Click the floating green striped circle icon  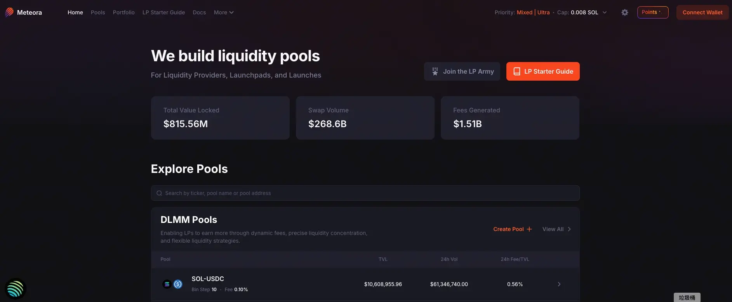[x=16, y=289]
